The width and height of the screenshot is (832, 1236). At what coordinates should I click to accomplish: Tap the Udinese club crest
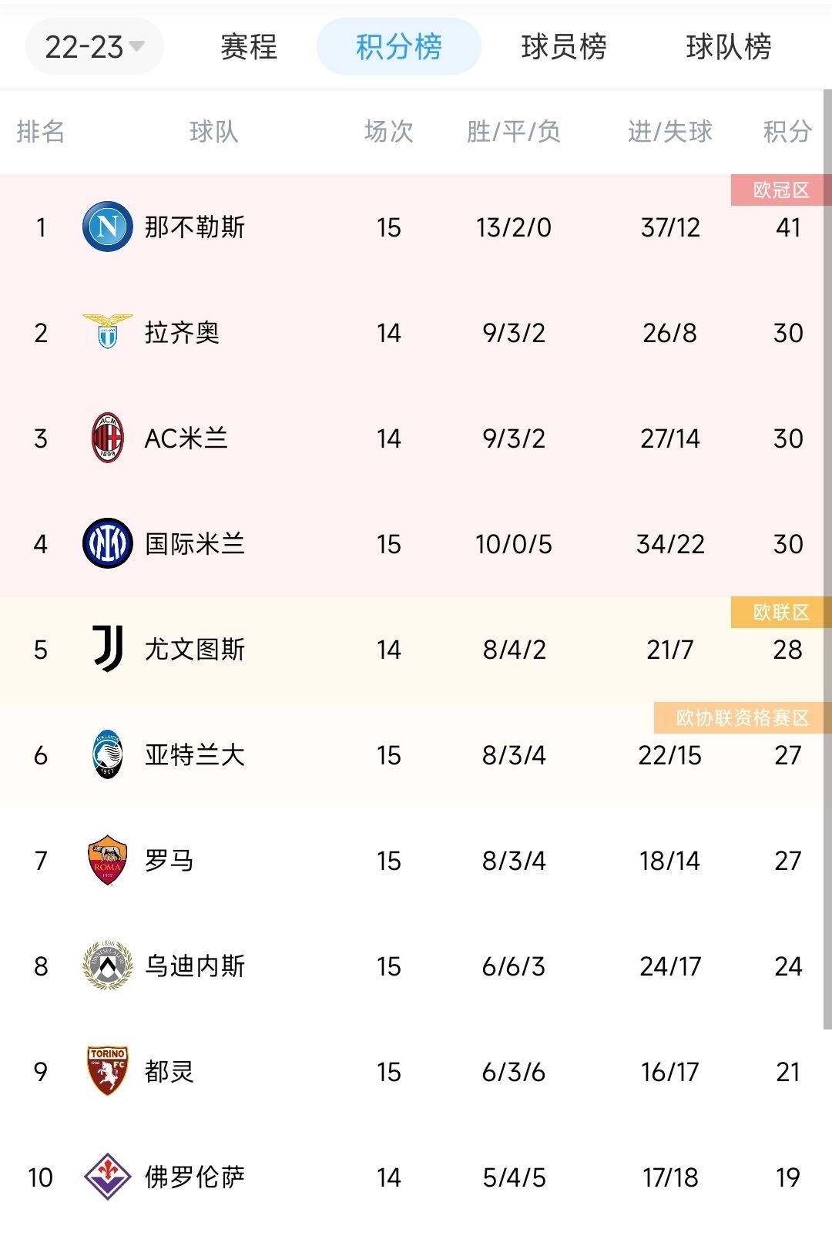(x=108, y=966)
